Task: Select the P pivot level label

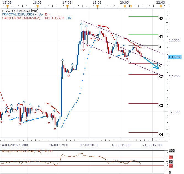Action: 160,48
